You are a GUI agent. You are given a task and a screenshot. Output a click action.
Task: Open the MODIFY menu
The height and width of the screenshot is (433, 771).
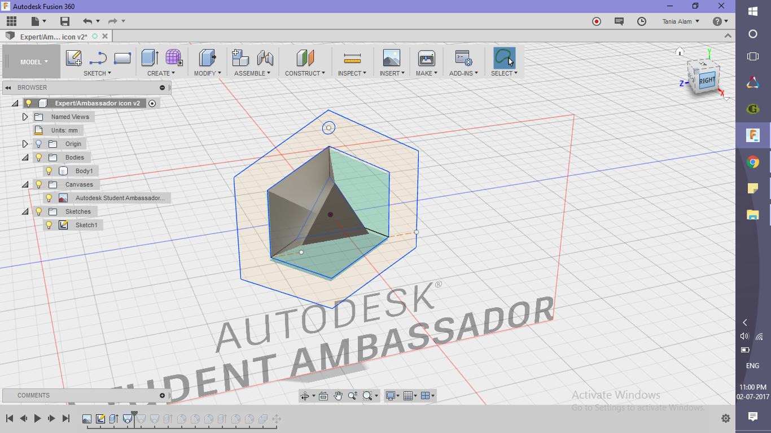pos(207,73)
